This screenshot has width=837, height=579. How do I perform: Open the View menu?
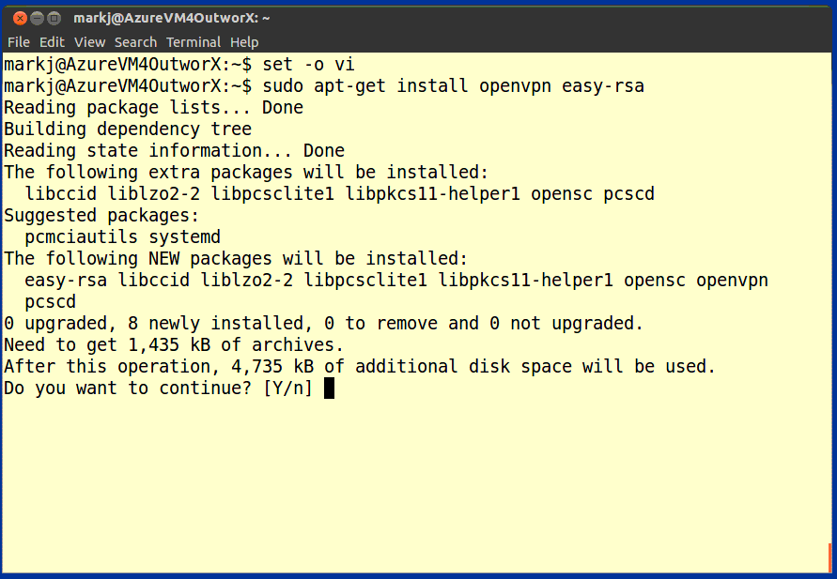tap(89, 42)
